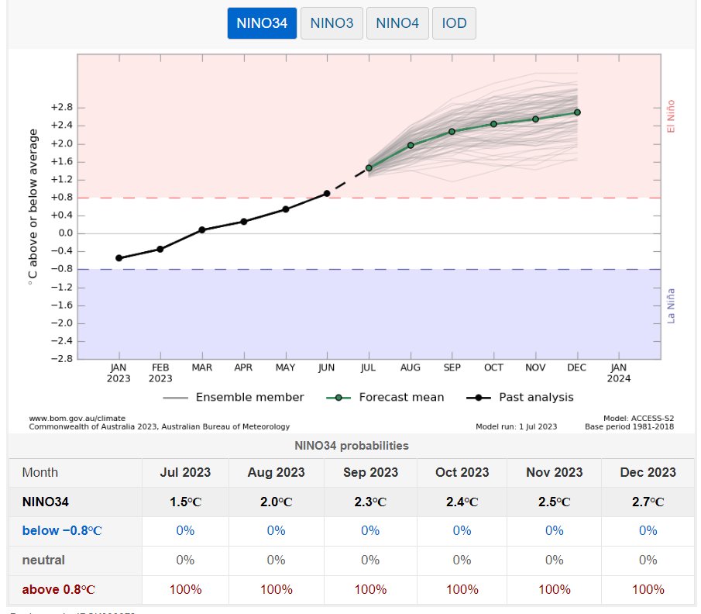Click the Oct 2023 column header
This screenshot has width=701, height=614.
tap(462, 473)
